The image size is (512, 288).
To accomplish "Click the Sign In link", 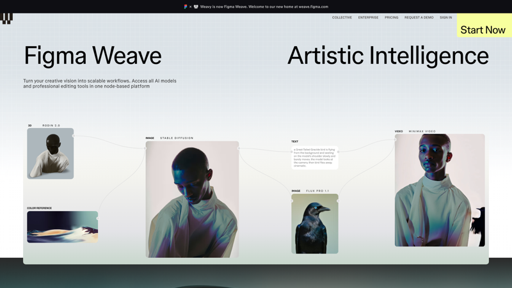I will (x=445, y=17).
